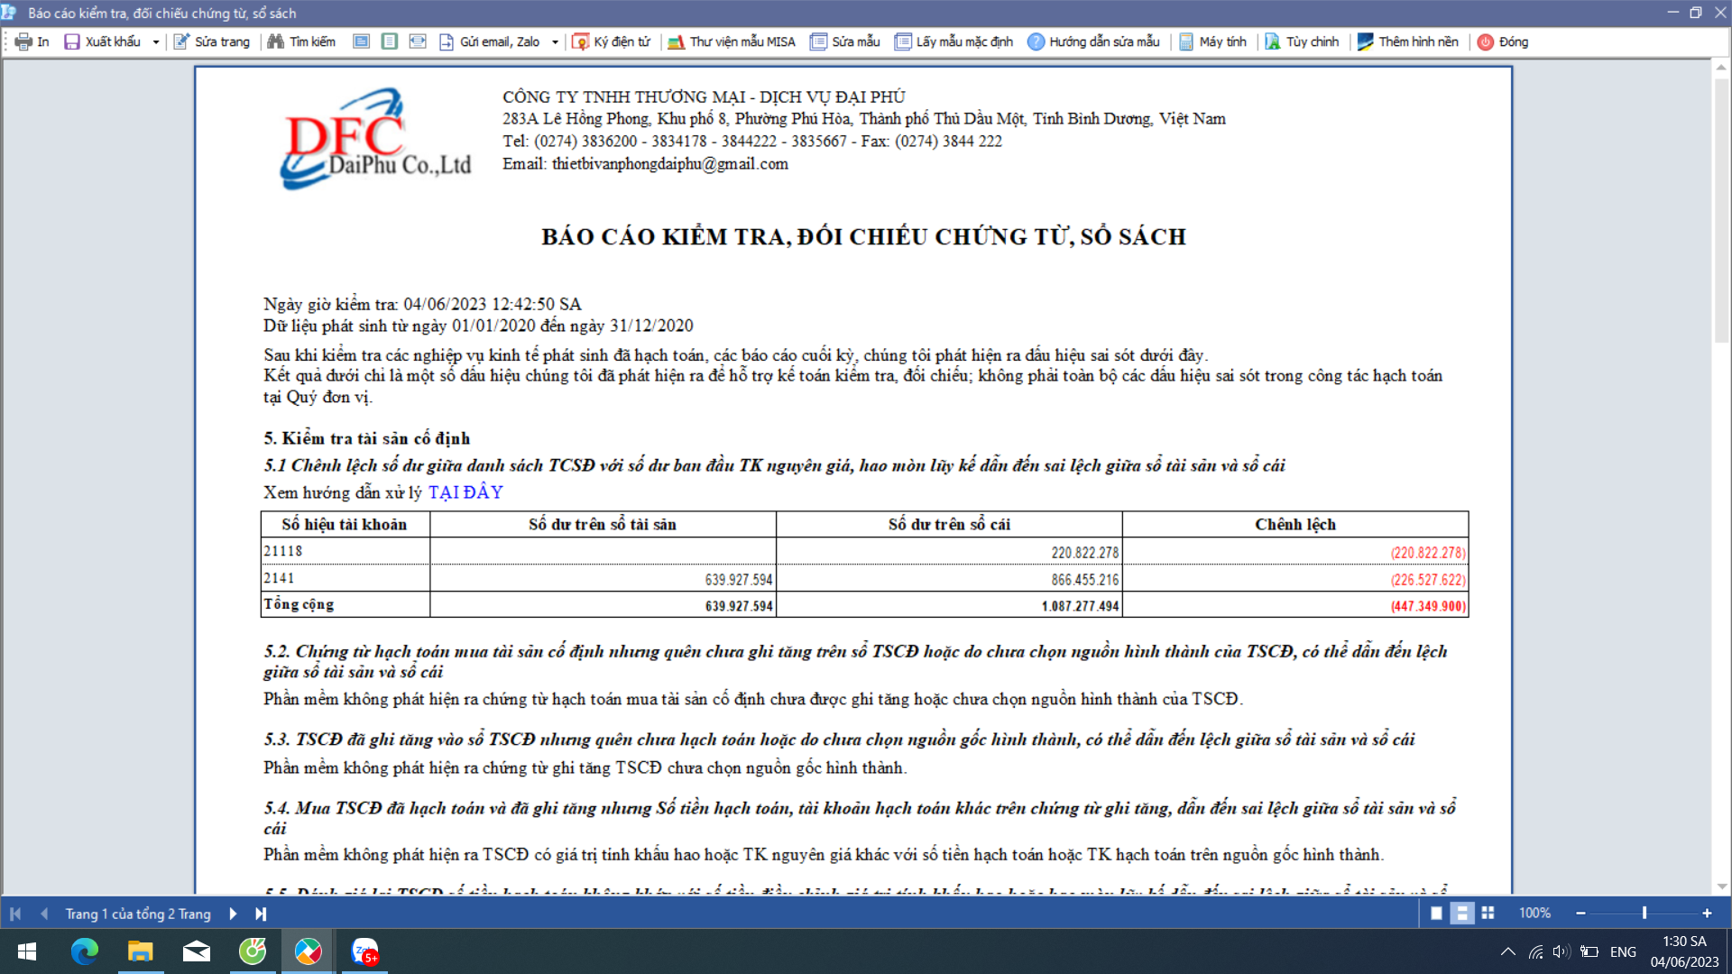The width and height of the screenshot is (1732, 974).
Task: Click Lấy mẫu mặc định toolbar item
Action: coord(954,41)
